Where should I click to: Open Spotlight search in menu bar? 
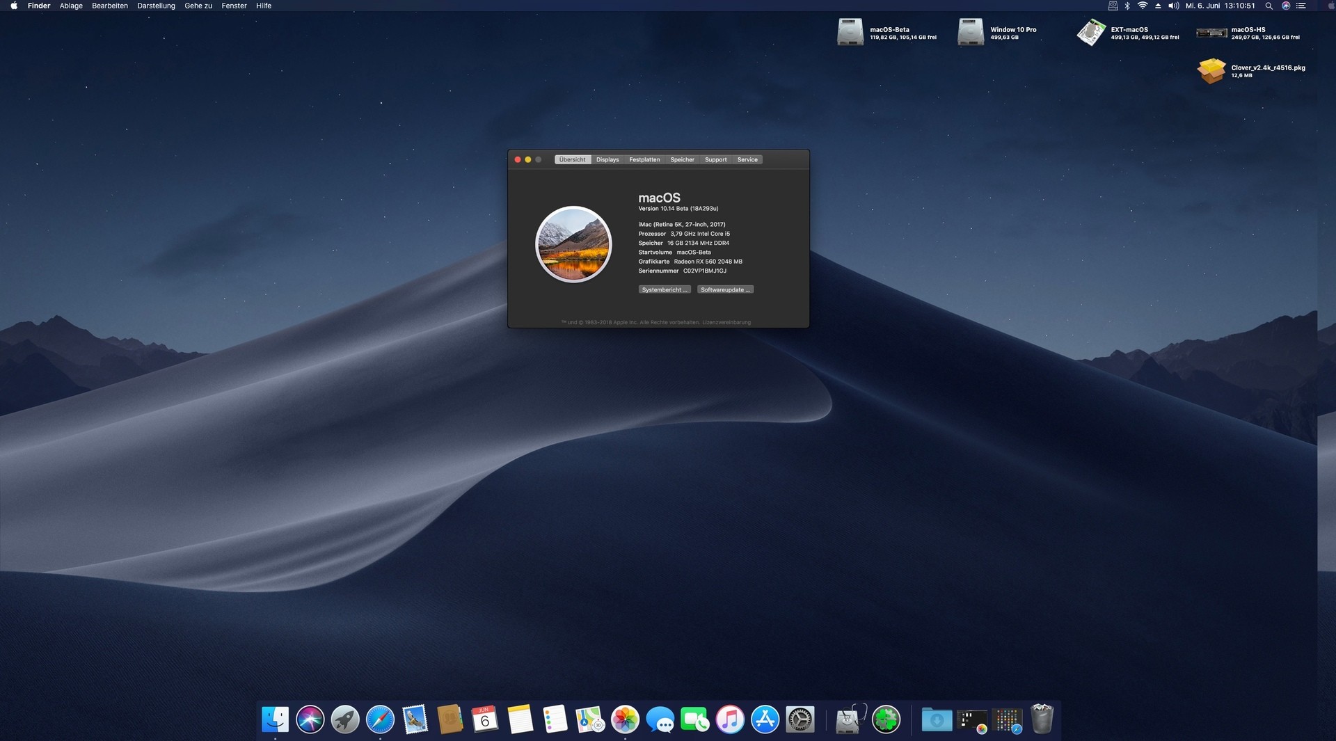[1269, 6]
